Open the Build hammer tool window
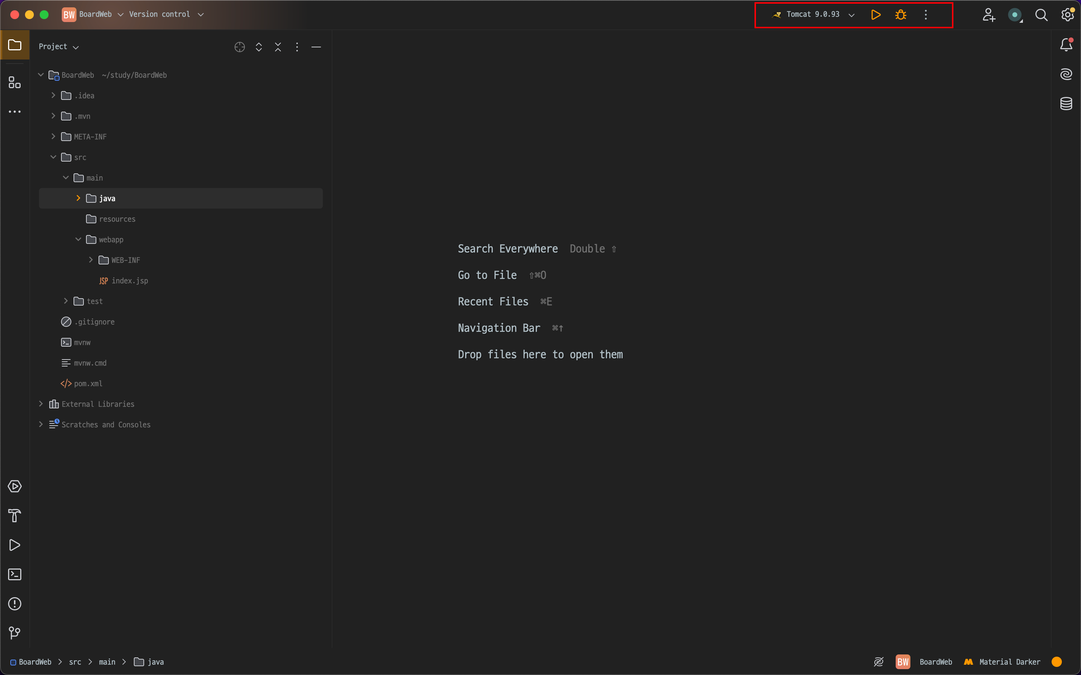 coord(15,516)
